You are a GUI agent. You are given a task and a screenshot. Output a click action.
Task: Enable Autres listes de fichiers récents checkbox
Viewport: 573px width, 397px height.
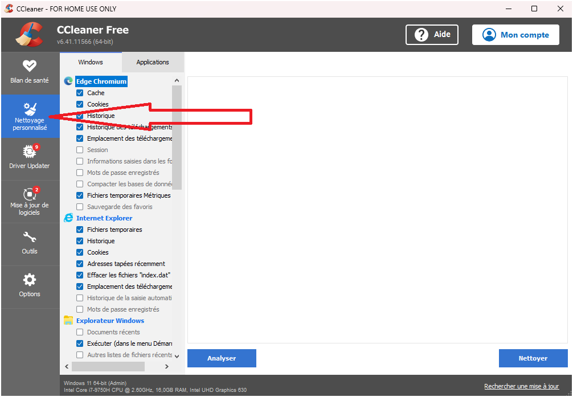pyautogui.click(x=80, y=355)
